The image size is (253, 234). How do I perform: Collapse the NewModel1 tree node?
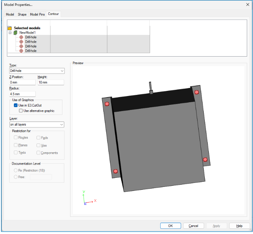(10, 33)
